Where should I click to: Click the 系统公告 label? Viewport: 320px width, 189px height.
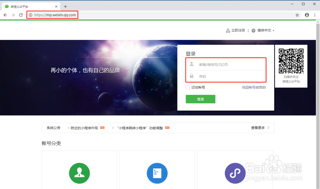pos(53,128)
